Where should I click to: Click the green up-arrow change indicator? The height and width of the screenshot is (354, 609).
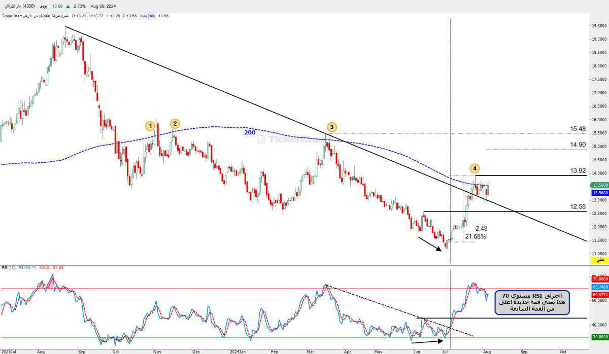point(67,6)
